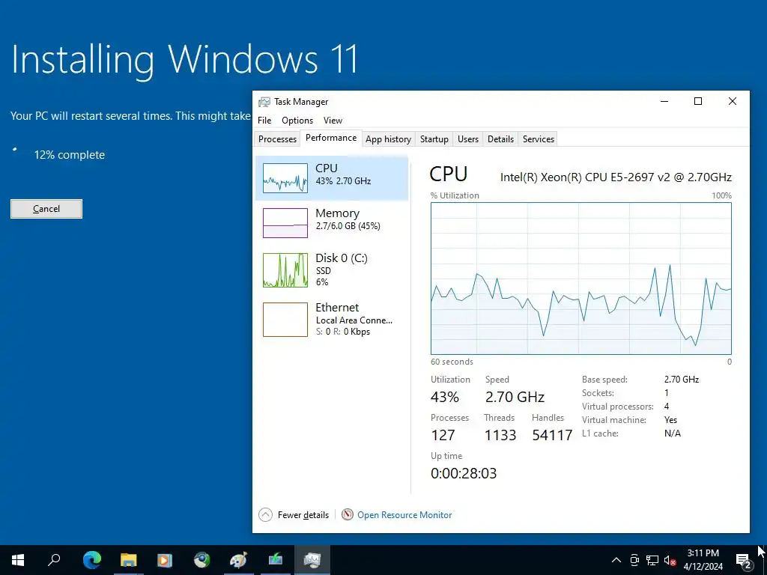
Task: Open the View menu in Task Manager
Action: tap(333, 121)
